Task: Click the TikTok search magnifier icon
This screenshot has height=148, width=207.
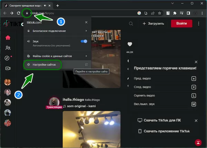Action: (x=131, y=24)
